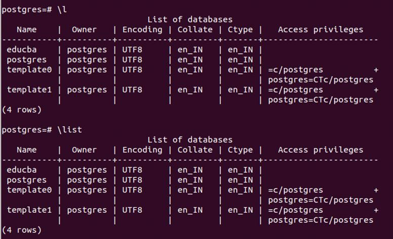Screen dimensions: 393x239
Task: Click the Encoding column header in the \l output
Action: point(142,30)
